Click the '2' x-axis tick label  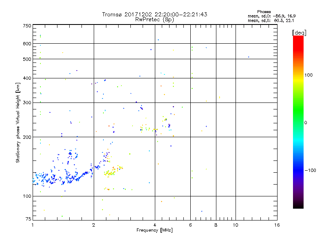pos(94,225)
